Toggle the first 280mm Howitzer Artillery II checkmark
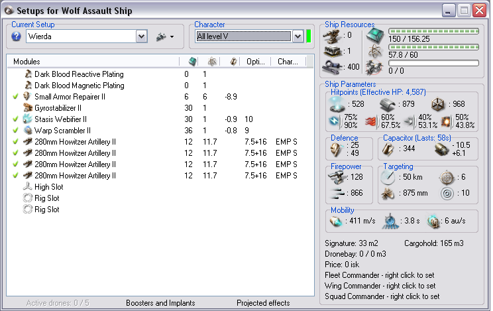 point(15,142)
